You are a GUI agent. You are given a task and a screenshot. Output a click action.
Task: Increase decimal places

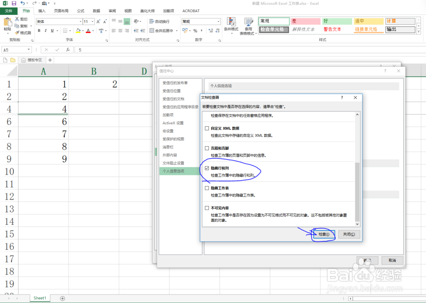tap(210, 31)
